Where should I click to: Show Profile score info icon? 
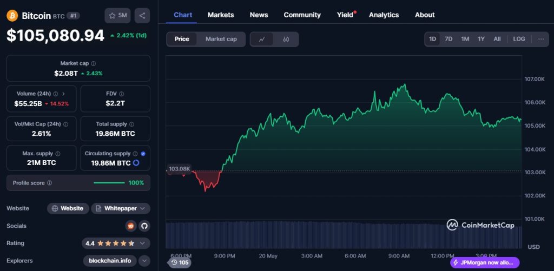49,183
